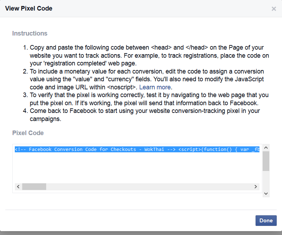Click instruction step 1 about copying code

146,56
